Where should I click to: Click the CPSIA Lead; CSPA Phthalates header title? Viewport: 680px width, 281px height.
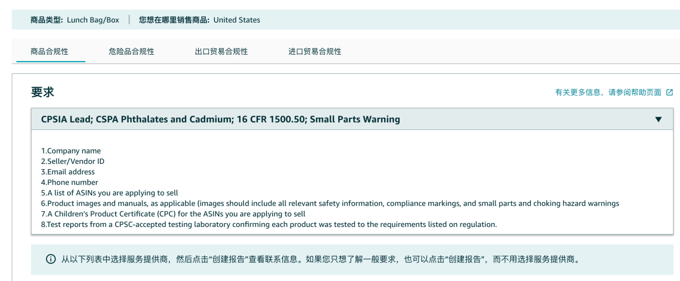click(220, 119)
